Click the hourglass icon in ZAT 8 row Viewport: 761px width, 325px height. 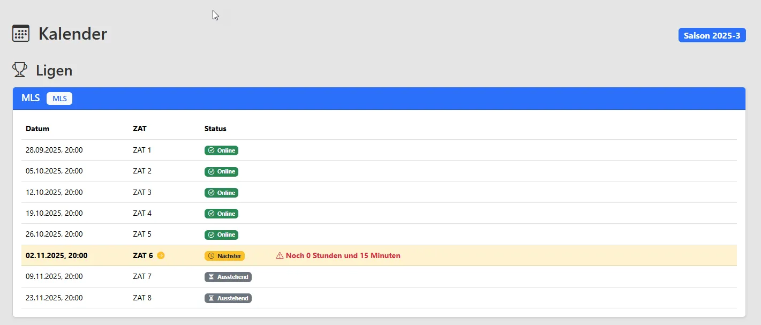pyautogui.click(x=211, y=298)
